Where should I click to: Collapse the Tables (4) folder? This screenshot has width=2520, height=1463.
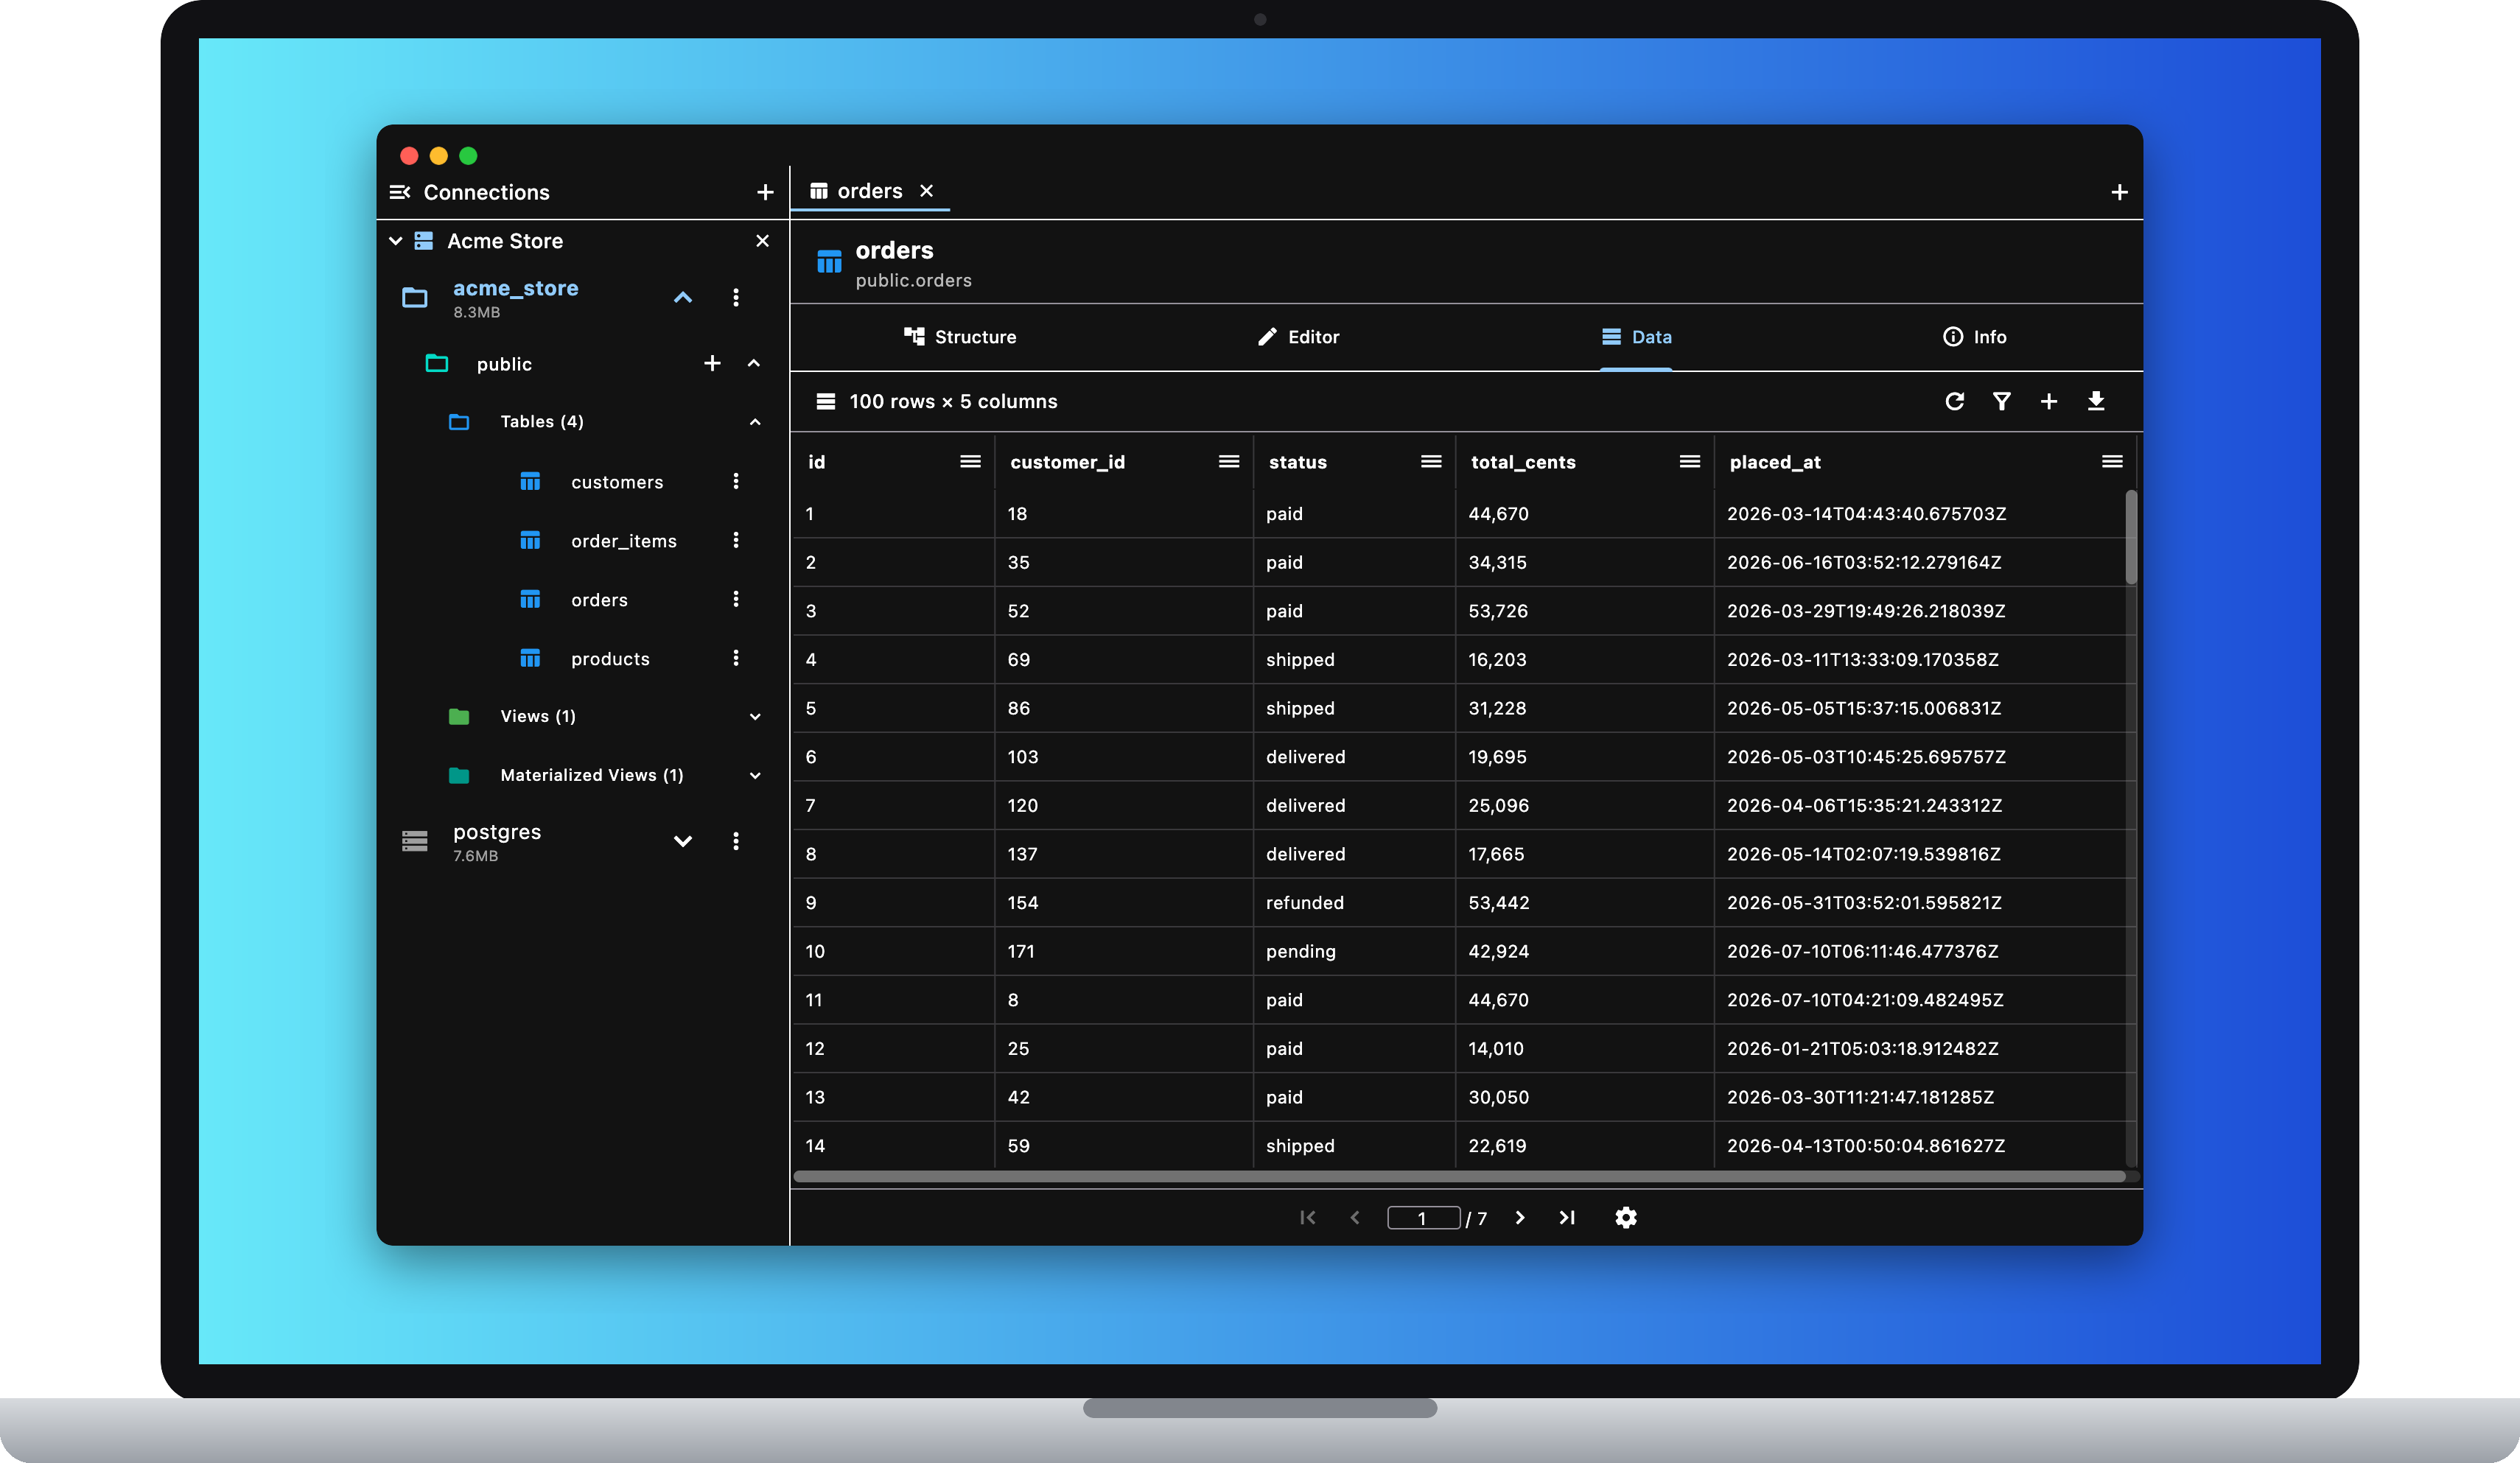tap(755, 422)
